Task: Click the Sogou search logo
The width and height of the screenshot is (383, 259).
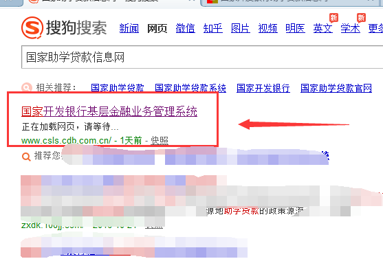Action: click(x=64, y=27)
